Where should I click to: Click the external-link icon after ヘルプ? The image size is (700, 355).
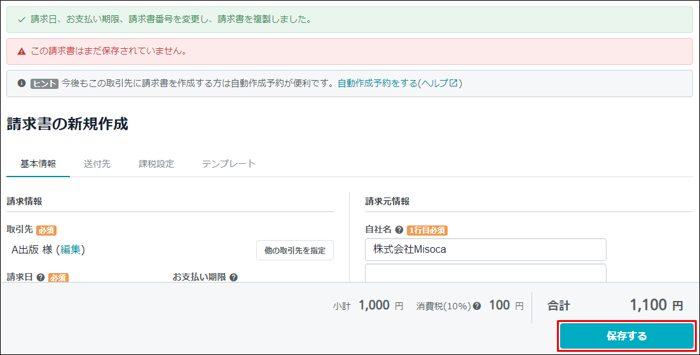[453, 83]
